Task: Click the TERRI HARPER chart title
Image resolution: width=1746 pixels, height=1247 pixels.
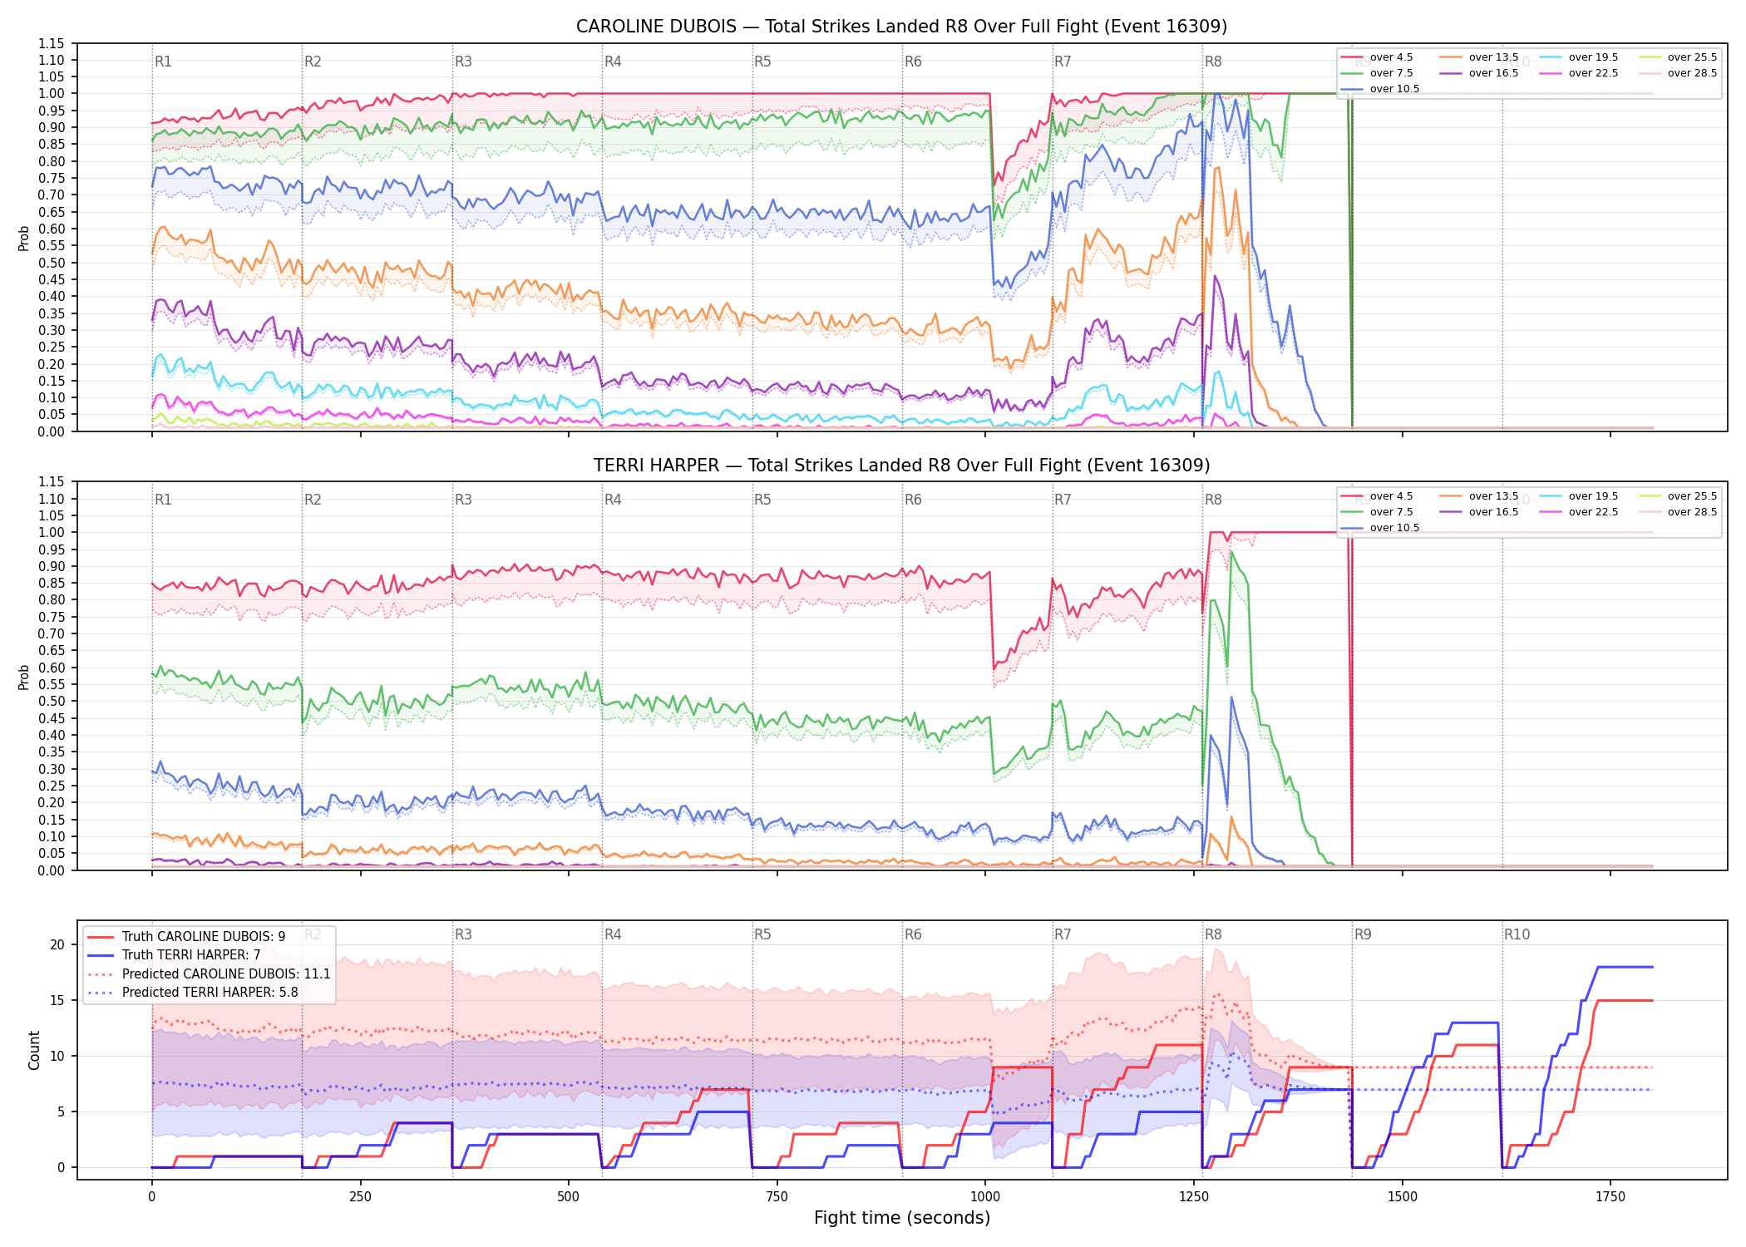Action: point(901,466)
